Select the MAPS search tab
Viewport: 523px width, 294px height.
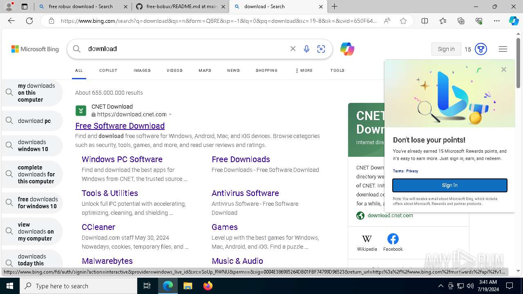[x=205, y=70]
